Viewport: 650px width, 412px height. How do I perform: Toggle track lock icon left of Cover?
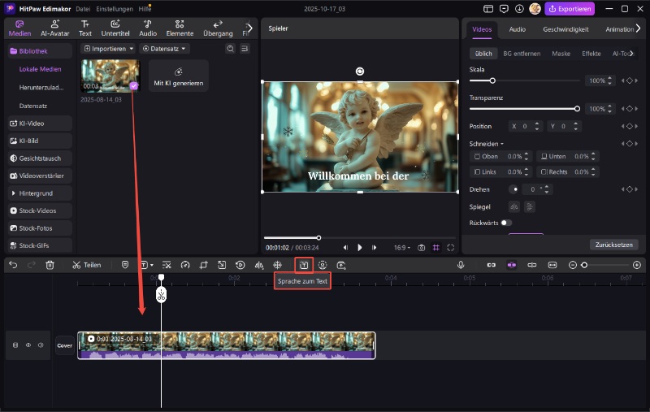[15, 345]
